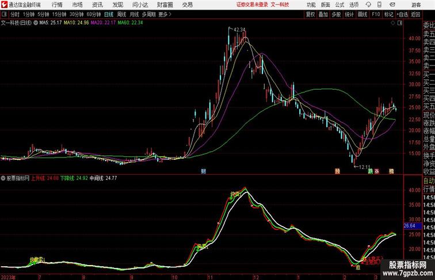Open the 版面 menu
435x280 pixels.
326,5
